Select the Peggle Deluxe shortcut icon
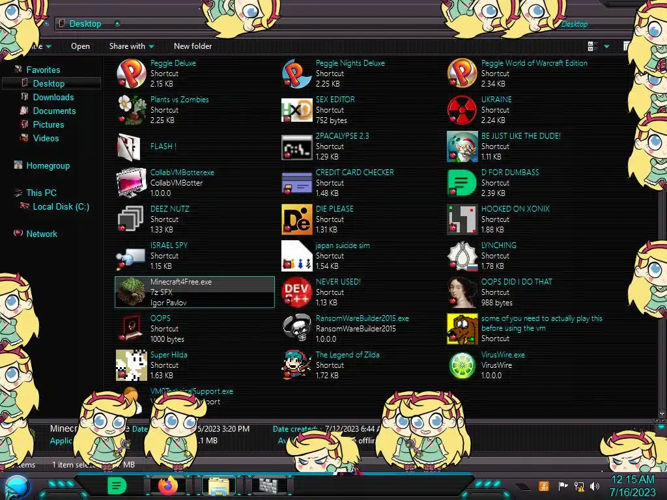This screenshot has width=667, height=500. [132, 74]
